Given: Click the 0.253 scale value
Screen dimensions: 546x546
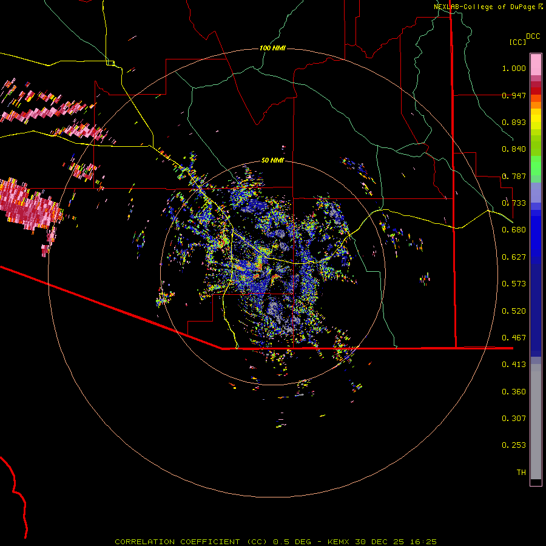Looking at the screenshot, I should [x=514, y=445].
